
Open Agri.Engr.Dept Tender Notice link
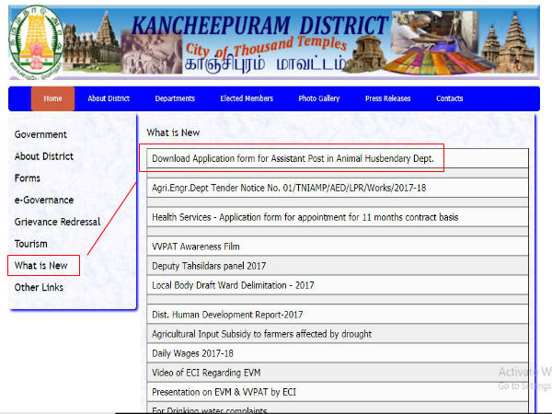pyautogui.click(x=289, y=188)
